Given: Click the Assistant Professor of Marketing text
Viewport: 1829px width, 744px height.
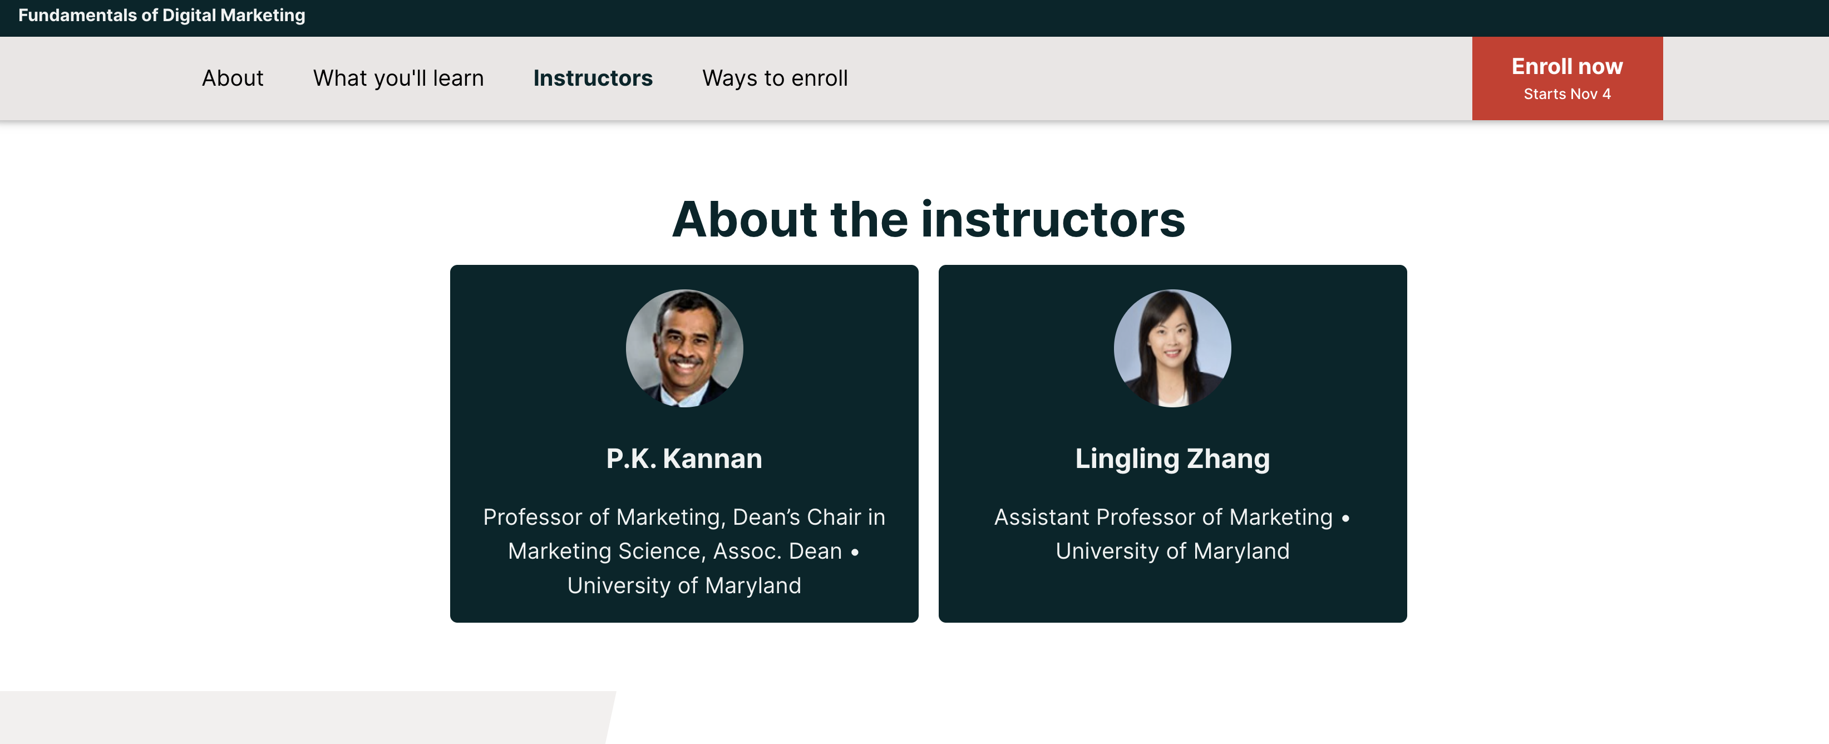Looking at the screenshot, I should click(1163, 518).
